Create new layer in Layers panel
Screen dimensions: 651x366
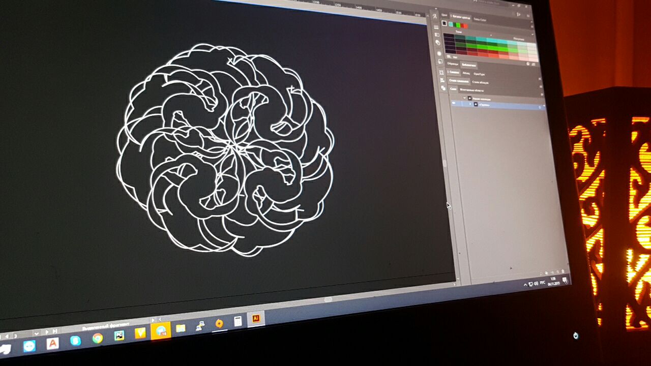pos(558,272)
